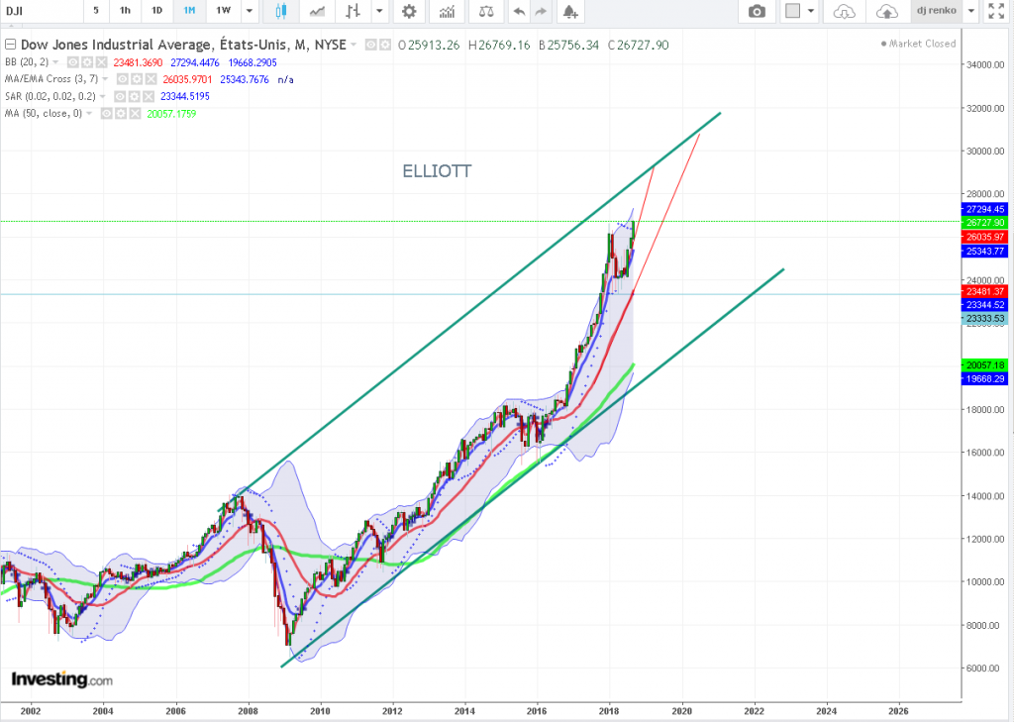Click the 19668.29 blue price label

(985, 379)
